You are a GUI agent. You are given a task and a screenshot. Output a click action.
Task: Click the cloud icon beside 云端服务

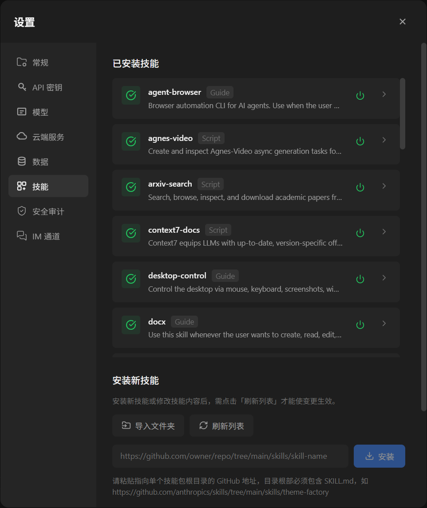(22, 137)
